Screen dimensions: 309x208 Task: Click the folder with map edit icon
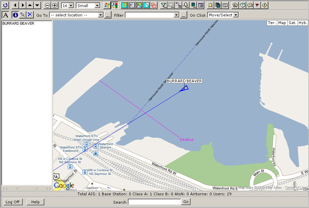235,5
